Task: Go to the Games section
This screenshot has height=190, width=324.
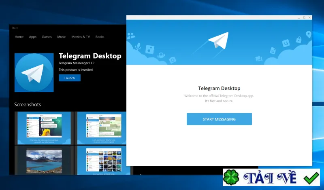Action: click(x=47, y=37)
